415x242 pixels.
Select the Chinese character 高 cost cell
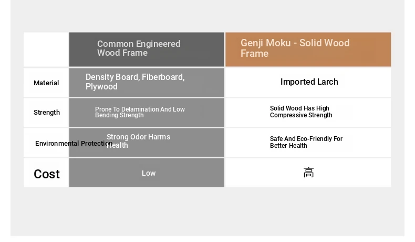[x=308, y=173]
